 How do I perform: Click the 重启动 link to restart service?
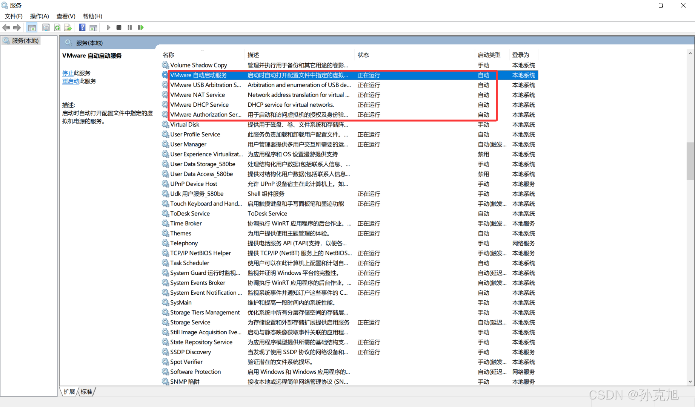pos(71,81)
